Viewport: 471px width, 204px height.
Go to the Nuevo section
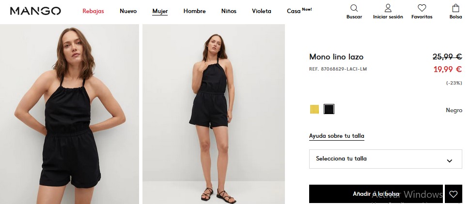128,11
